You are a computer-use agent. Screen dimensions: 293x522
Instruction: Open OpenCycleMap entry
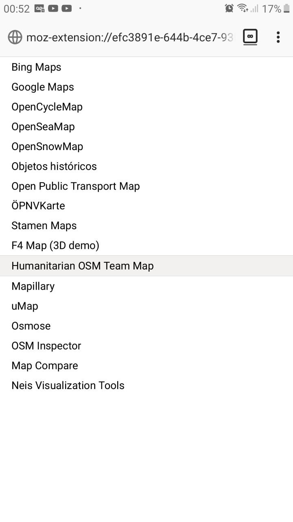(146, 107)
